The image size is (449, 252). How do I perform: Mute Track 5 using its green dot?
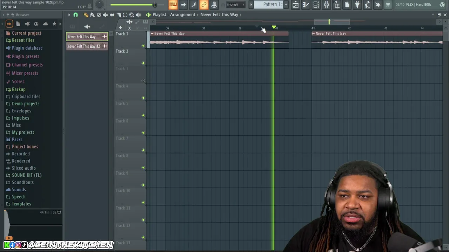coord(143,115)
